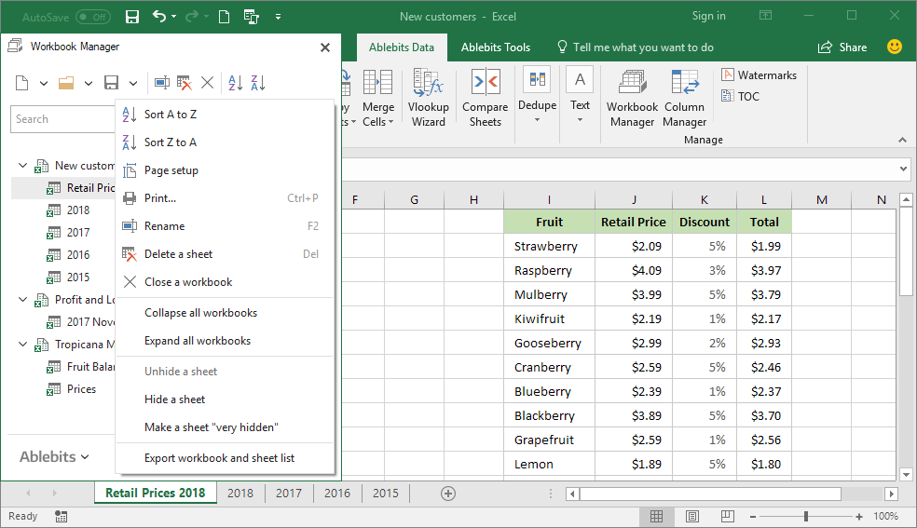Switch to Ablebits Data ribbon tab
Screen dimensions: 917x528
coord(402,47)
